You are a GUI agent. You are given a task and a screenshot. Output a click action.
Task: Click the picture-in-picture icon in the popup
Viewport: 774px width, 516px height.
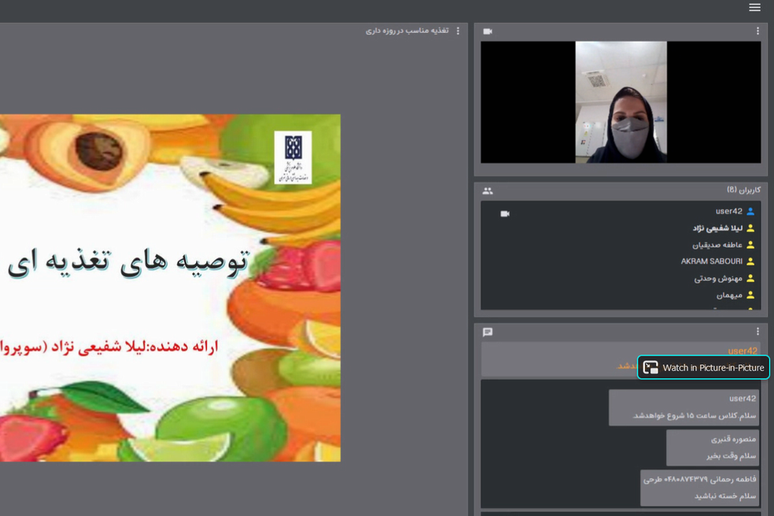(651, 367)
